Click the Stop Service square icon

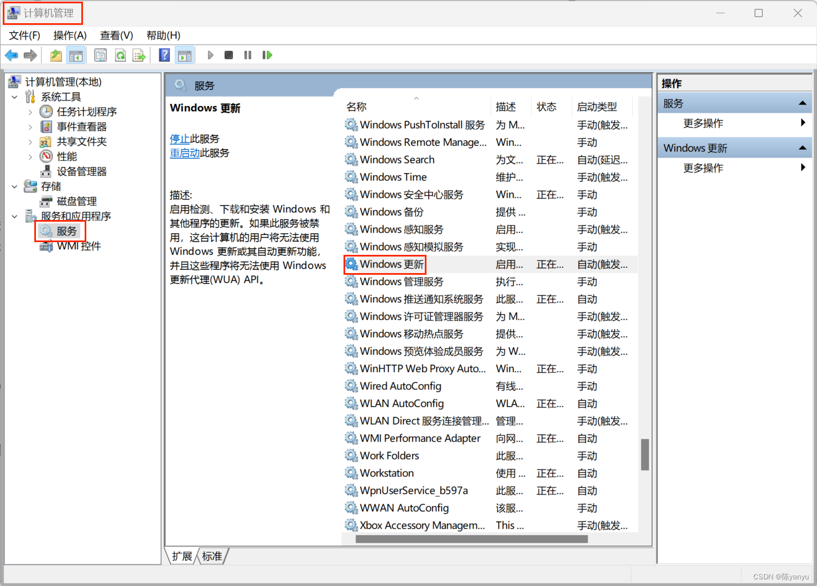point(228,55)
